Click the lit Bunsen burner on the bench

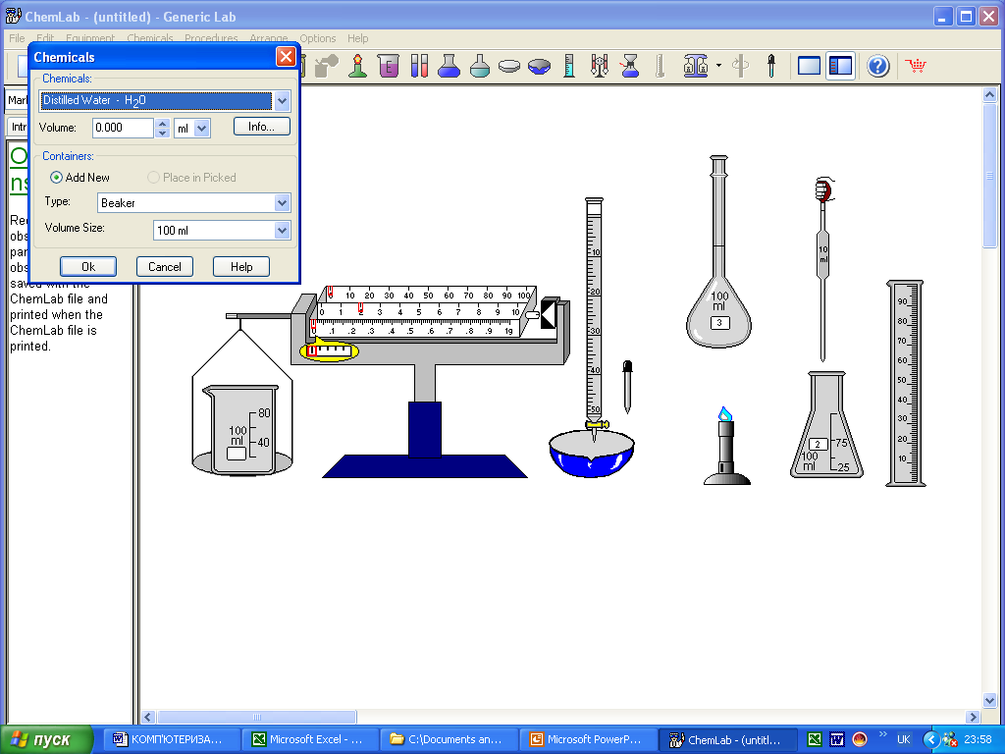725,447
